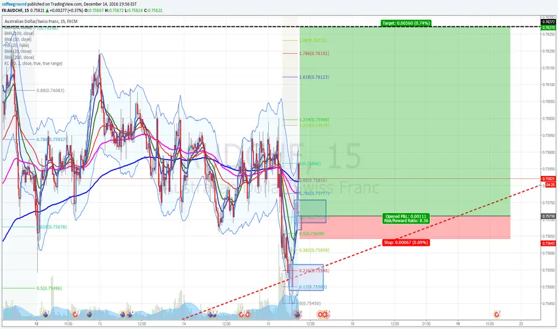The height and width of the screenshot is (329, 558).
Task: Click the 1.786(0.76192) Fibonacci level label
Action: tap(314, 54)
